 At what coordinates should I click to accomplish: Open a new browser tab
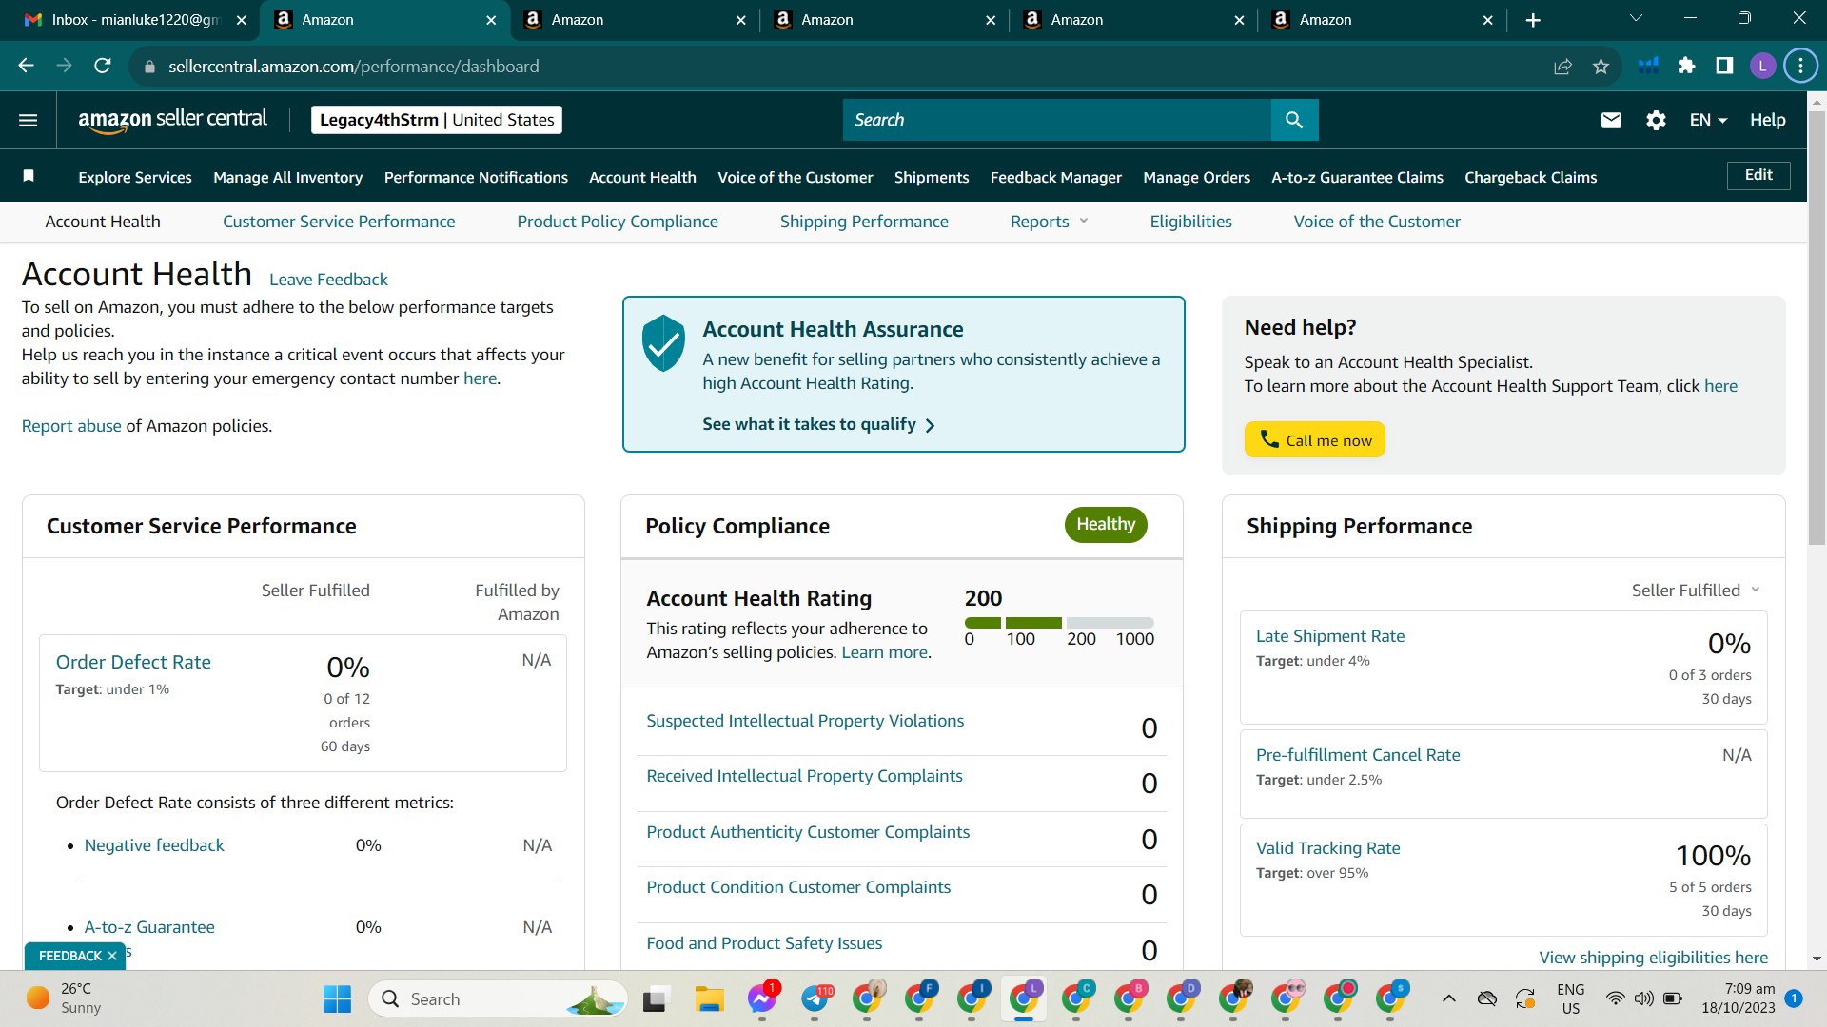pyautogui.click(x=1533, y=20)
